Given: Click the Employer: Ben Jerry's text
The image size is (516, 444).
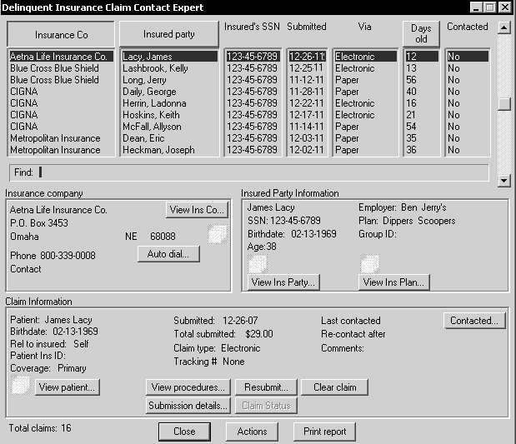Looking at the screenshot, I should pos(402,207).
